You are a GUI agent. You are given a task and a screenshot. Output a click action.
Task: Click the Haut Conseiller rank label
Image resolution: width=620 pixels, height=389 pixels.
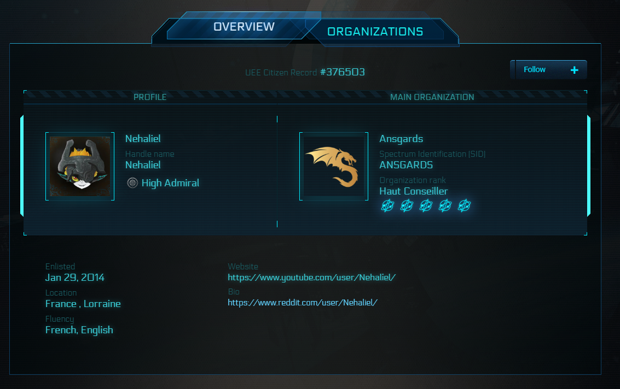pos(414,191)
